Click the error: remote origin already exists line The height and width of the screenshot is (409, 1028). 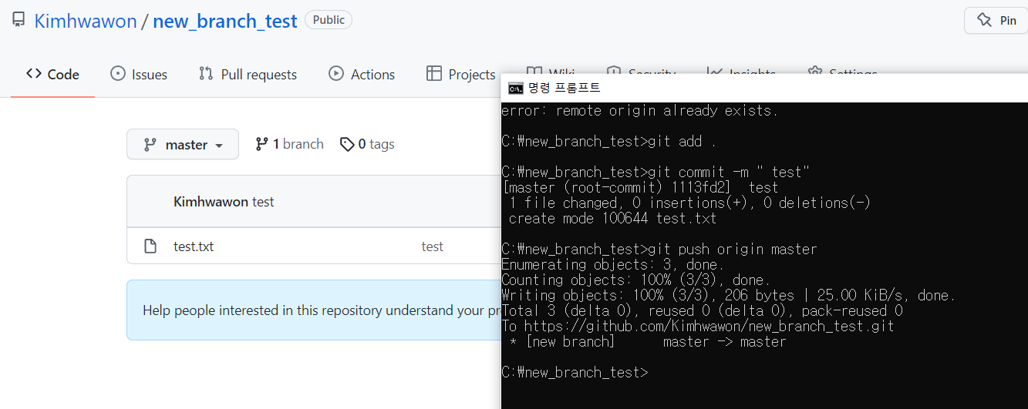[639, 110]
